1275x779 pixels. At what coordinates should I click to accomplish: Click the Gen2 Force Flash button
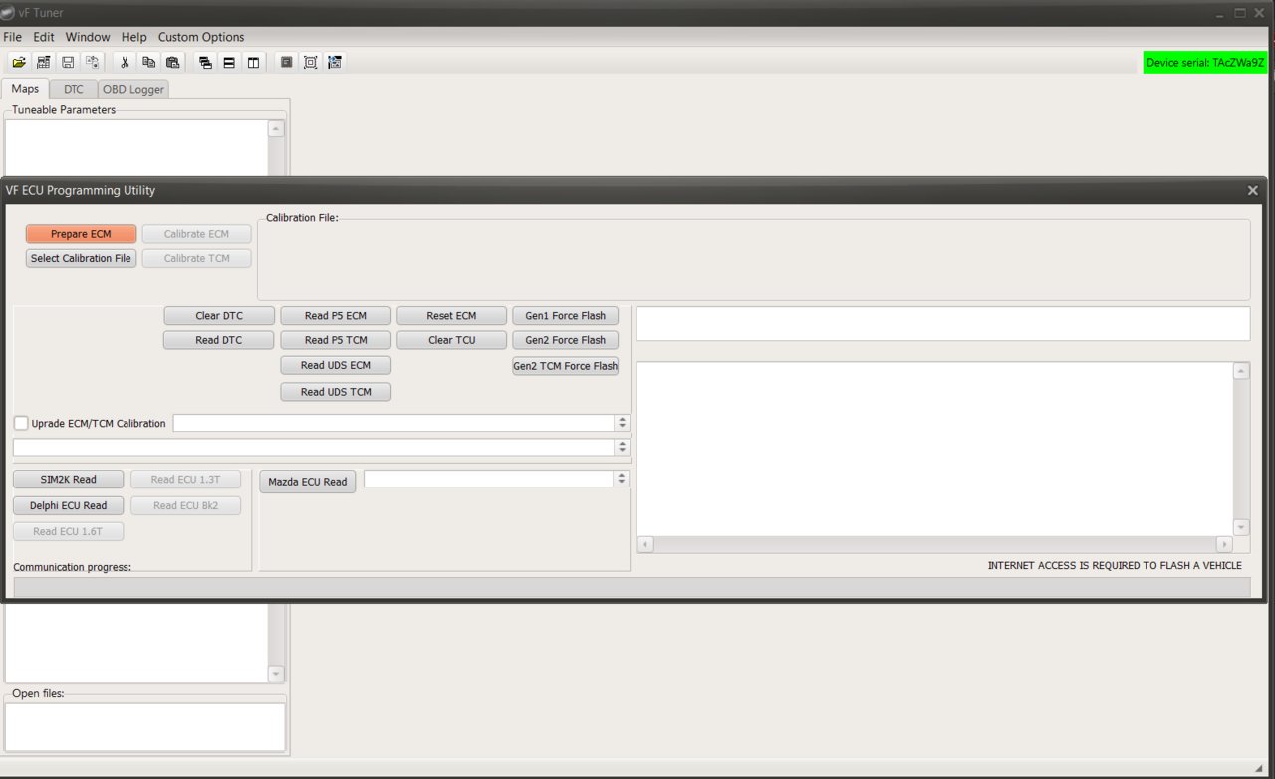565,340
